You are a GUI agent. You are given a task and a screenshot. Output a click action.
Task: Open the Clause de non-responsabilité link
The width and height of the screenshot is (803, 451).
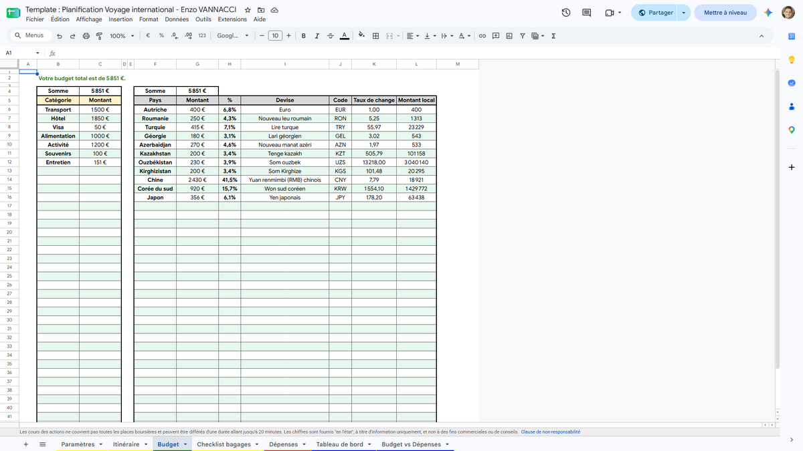click(x=551, y=432)
